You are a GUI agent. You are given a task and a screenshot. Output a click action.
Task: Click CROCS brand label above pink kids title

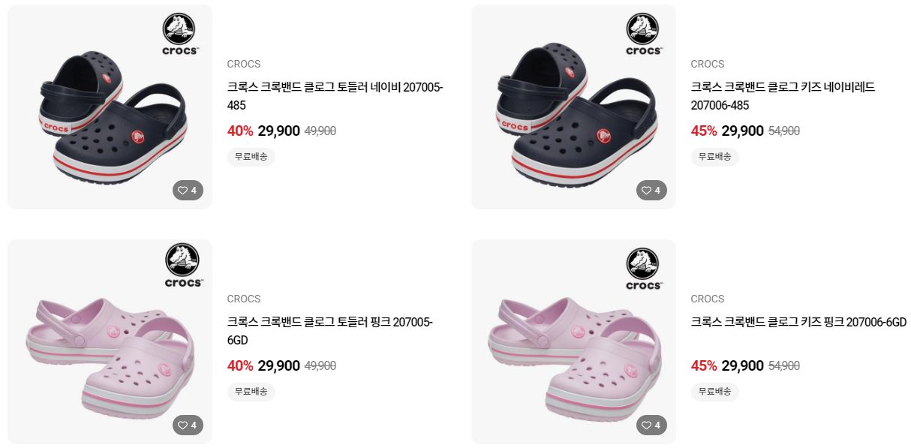708,299
